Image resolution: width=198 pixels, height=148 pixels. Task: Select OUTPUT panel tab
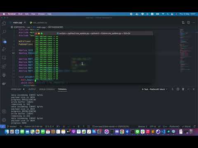point(32,89)
